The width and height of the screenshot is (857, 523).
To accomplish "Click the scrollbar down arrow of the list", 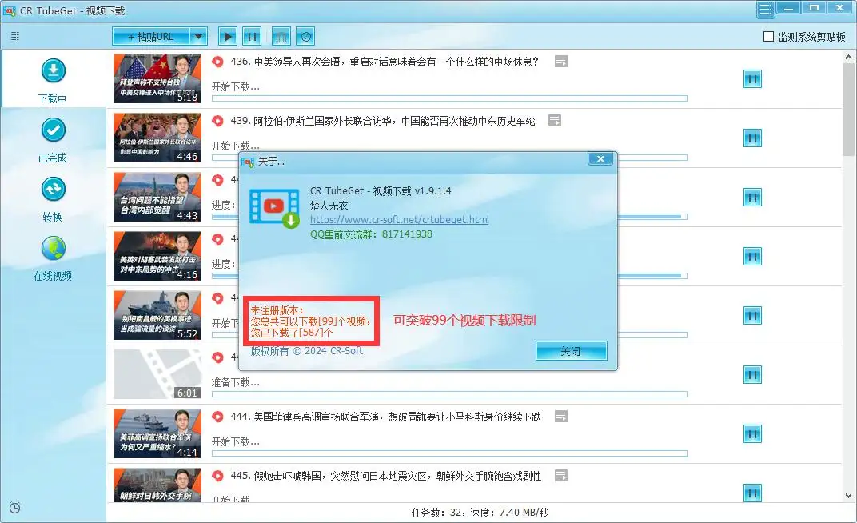I will pos(849,497).
